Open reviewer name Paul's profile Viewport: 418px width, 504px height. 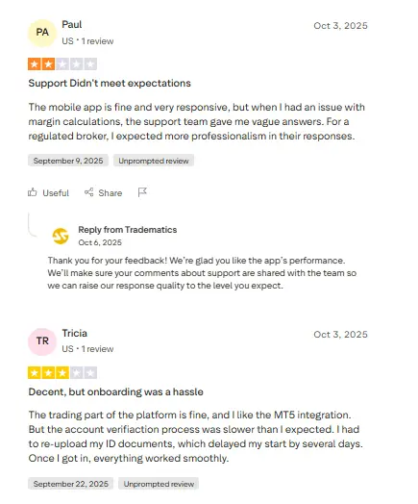pyautogui.click(x=72, y=24)
